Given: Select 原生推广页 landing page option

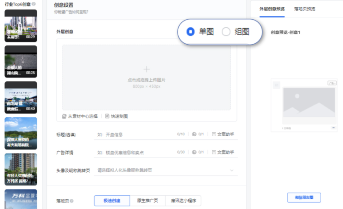Looking at the screenshot, I should point(147,200).
